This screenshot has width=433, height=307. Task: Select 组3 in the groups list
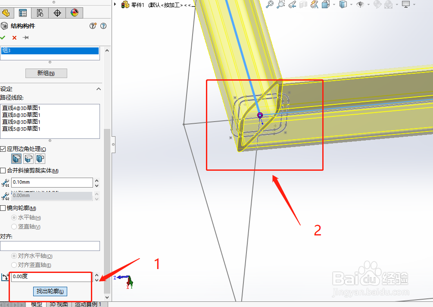[x=50, y=50]
